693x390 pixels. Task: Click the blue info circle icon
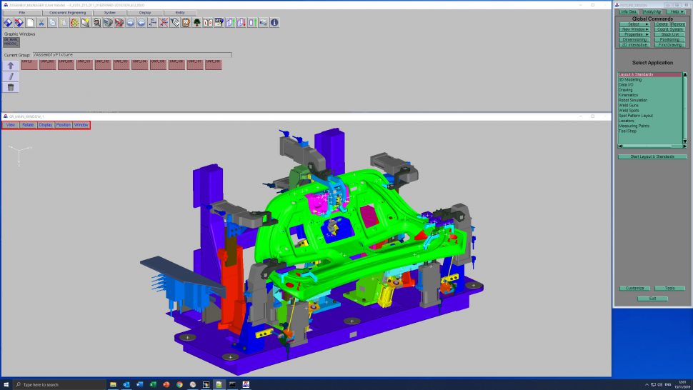[x=274, y=23]
